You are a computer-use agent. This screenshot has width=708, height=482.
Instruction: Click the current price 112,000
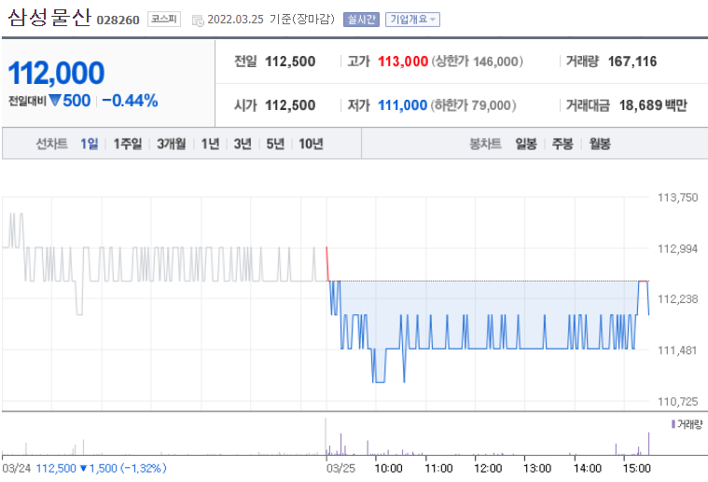point(57,73)
